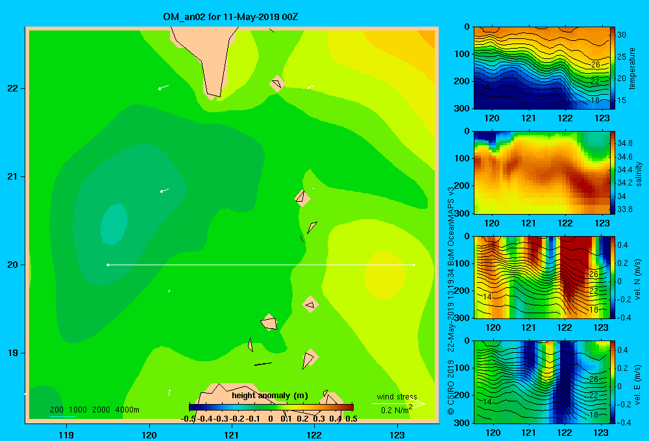Click the vertical "temperature" axis label

[632, 68]
